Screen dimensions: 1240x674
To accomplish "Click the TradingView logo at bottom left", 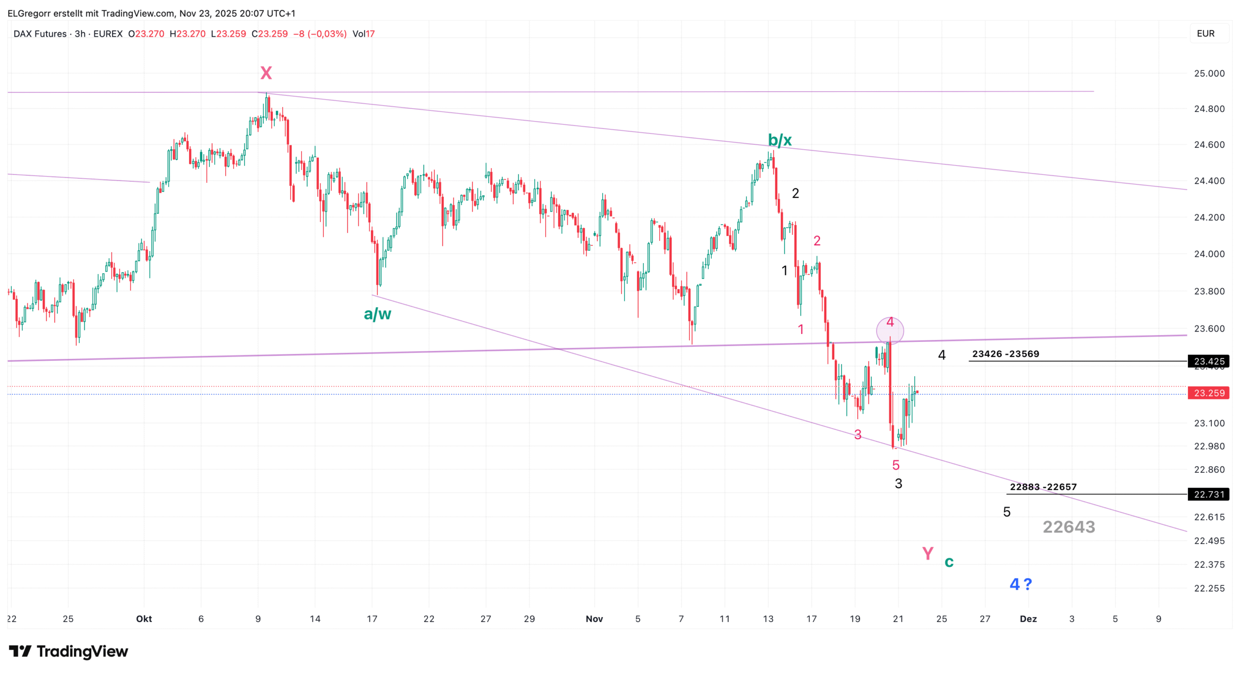I will [68, 651].
